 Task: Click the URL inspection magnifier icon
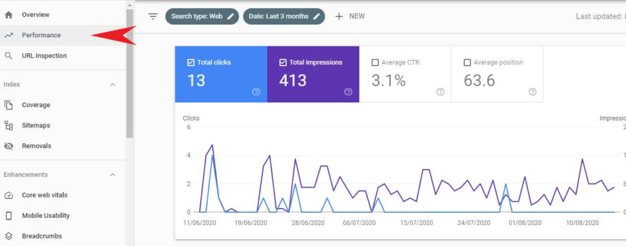pos(9,56)
